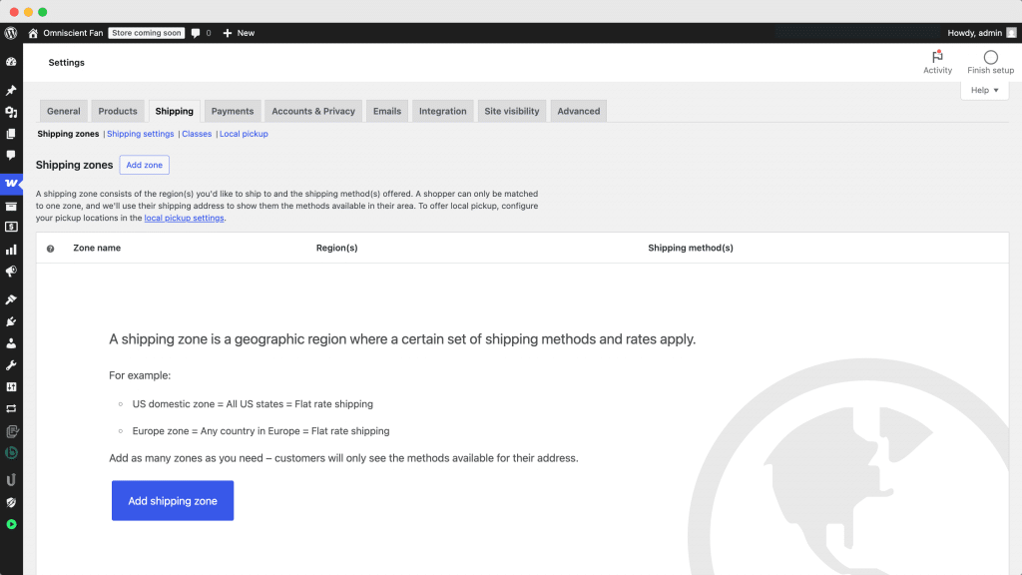Open Settings via the sliders icon
1022x575 pixels.
coord(11,386)
